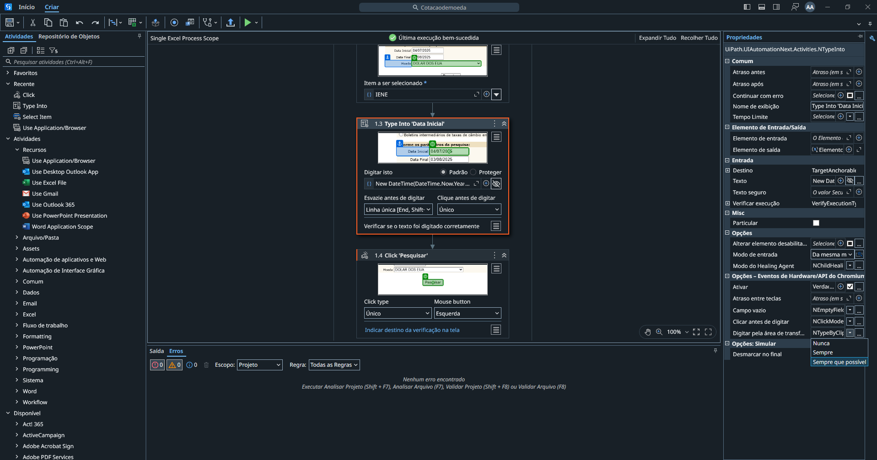Open 'Clique antes de digitar' Único dropdown
877x460 pixels.
tap(469, 209)
